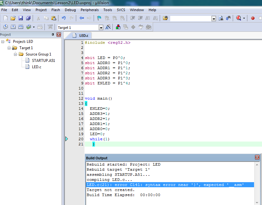
Task: Open the dropdown arrow next to the debug icon
Action: pyautogui.click(x=244, y=18)
